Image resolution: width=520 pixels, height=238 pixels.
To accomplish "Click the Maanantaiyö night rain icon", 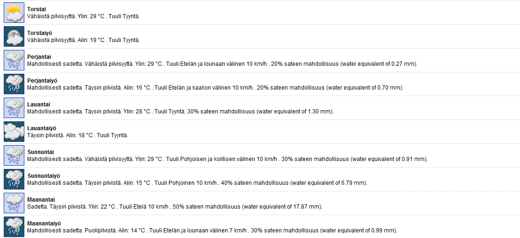I will [x=14, y=227].
